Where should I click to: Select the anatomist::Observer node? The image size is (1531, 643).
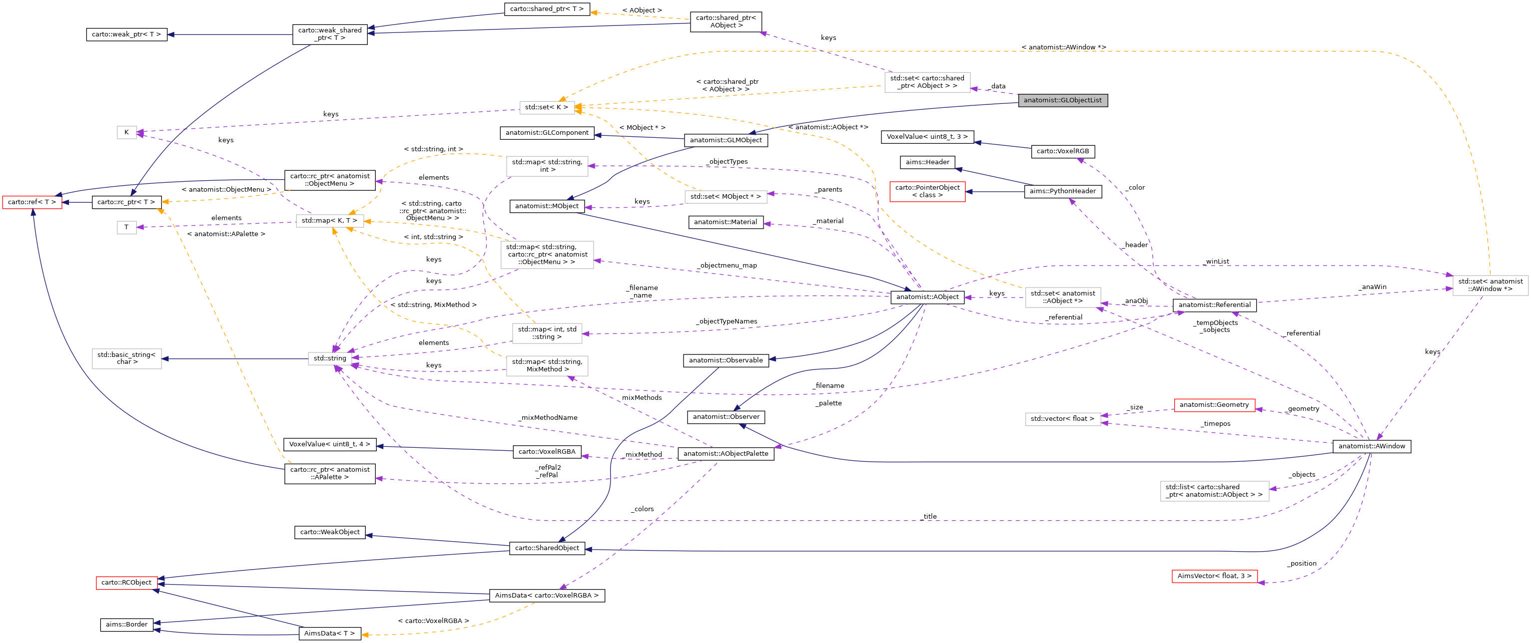pos(726,417)
